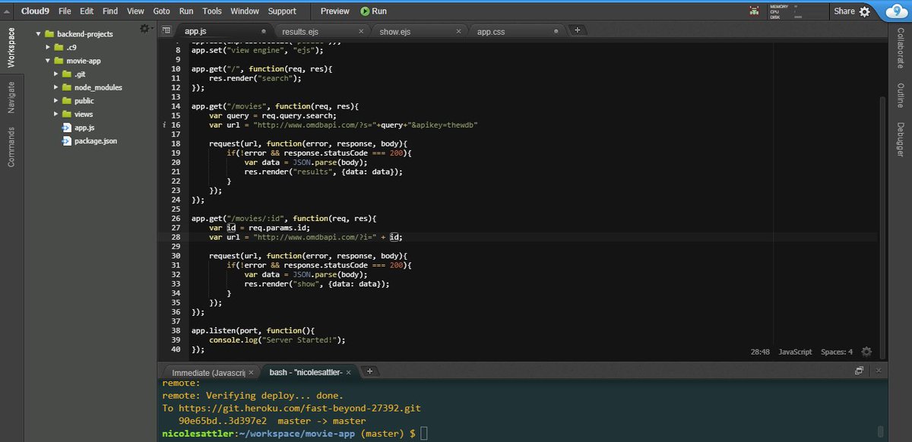The width and height of the screenshot is (912, 442).
Task: Close the console panel
Action: pyautogui.click(x=879, y=371)
